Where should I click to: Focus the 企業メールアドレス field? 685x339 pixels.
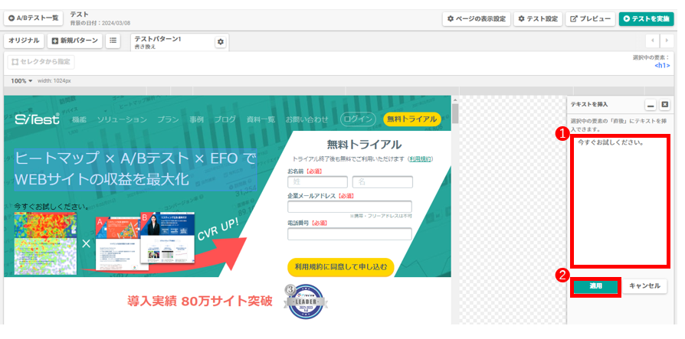tap(349, 207)
